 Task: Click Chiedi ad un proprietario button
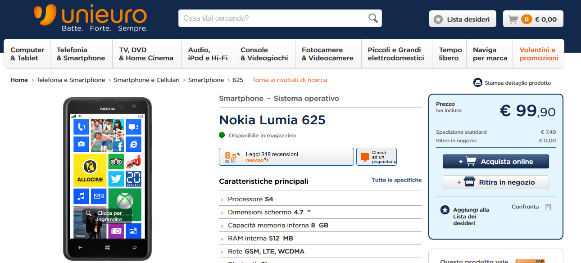(377, 157)
